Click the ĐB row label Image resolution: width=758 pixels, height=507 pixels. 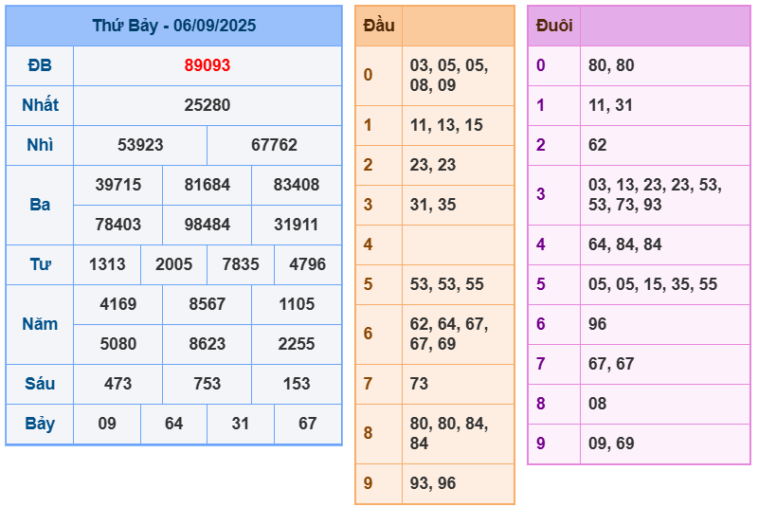(40, 65)
